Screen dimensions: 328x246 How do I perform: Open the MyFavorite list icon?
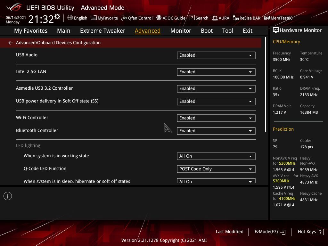(x=94, y=18)
